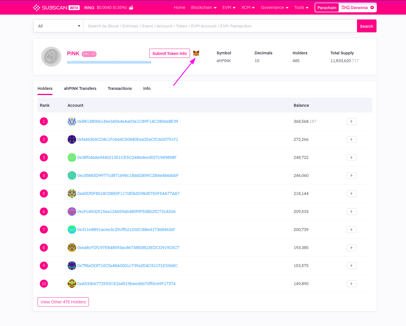Click the Submit Token Info button
The image size is (406, 326).
(x=170, y=54)
